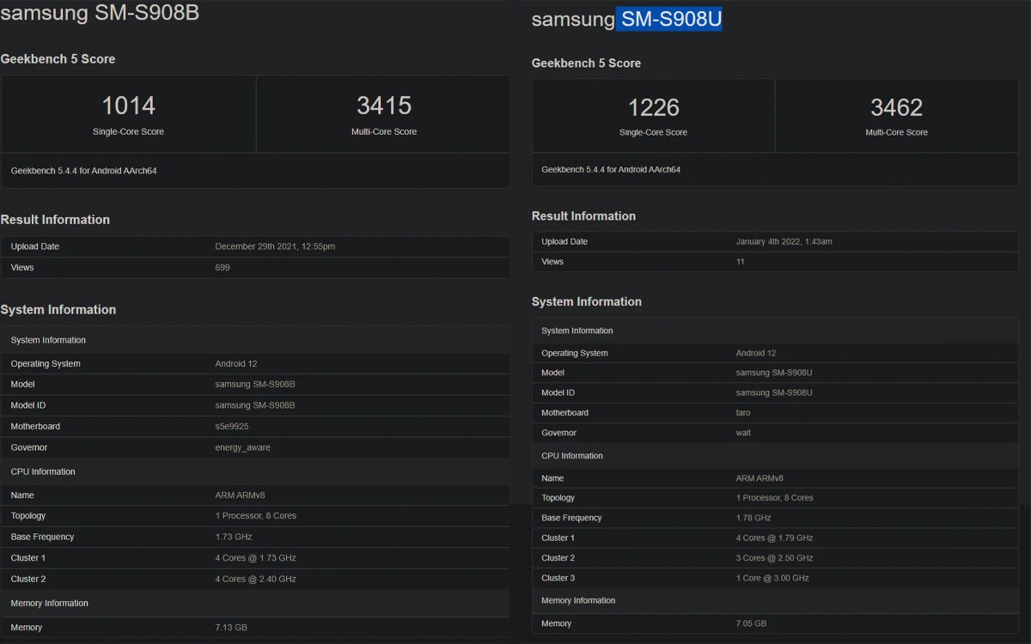1031x644 pixels.
Task: Click the walt governor value
Action: [743, 433]
